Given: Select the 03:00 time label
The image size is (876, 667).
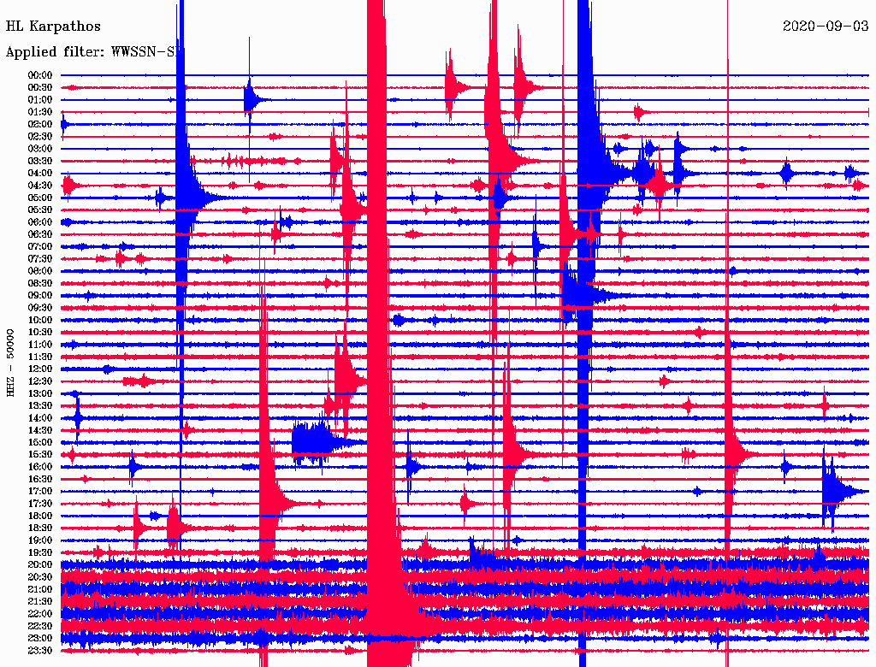Looking at the screenshot, I should [x=40, y=149].
